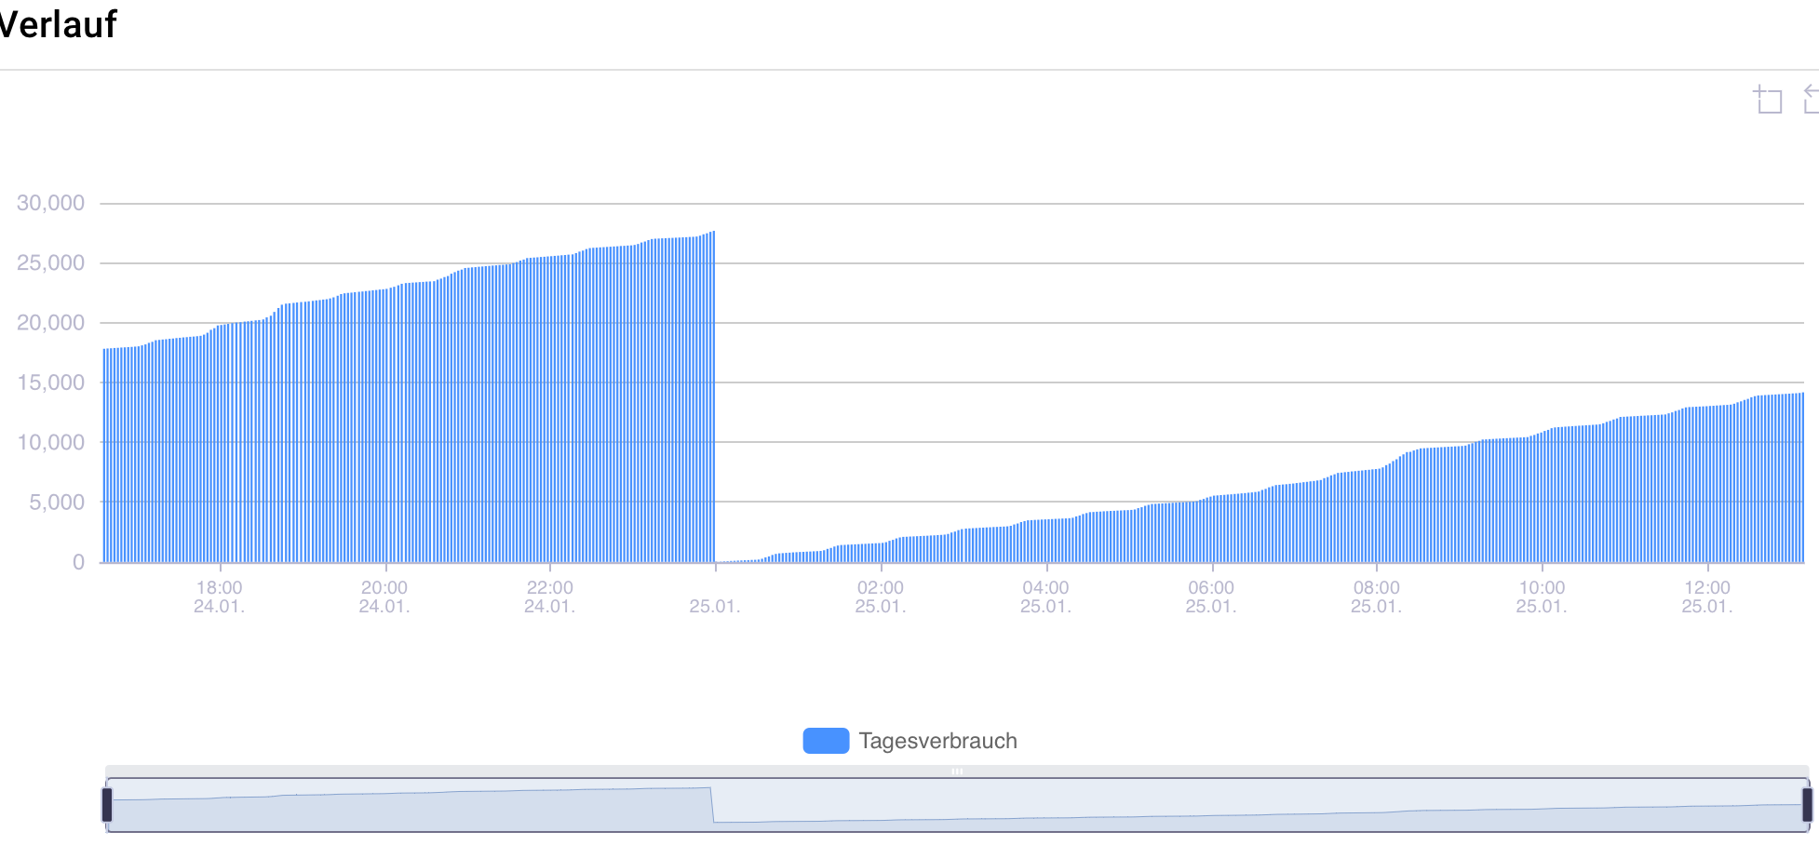Click the 04:00 25.01. axis label
Screen dimensions: 1819x845
point(1045,597)
